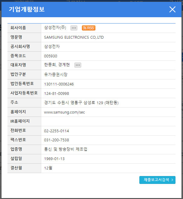Click the 종목코드 row label
This screenshot has height=199, width=183.
[x=18, y=56]
